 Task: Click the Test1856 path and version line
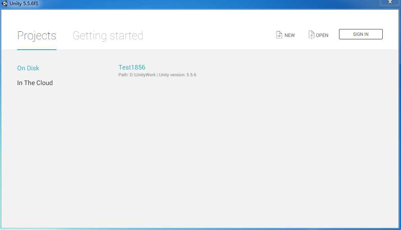[x=157, y=75]
